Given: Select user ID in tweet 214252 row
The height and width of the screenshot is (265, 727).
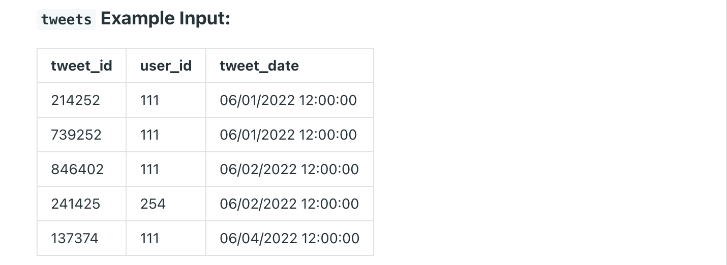Looking at the screenshot, I should point(150,100).
